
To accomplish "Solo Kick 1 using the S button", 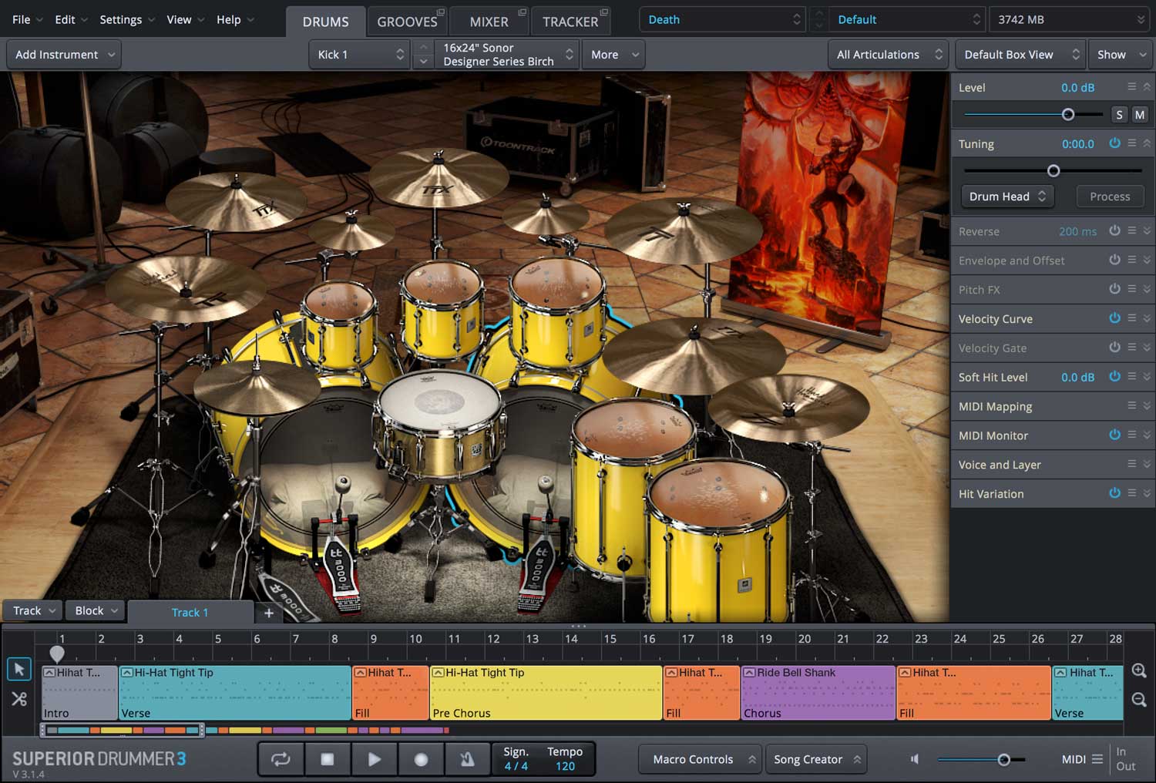I will [1119, 114].
